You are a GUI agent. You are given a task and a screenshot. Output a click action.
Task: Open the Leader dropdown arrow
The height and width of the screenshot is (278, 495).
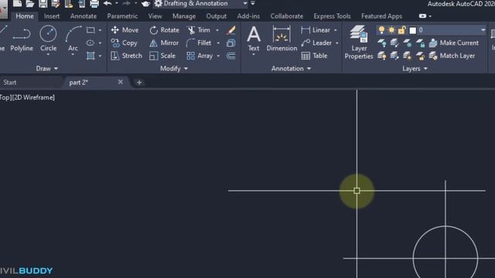tap(337, 43)
